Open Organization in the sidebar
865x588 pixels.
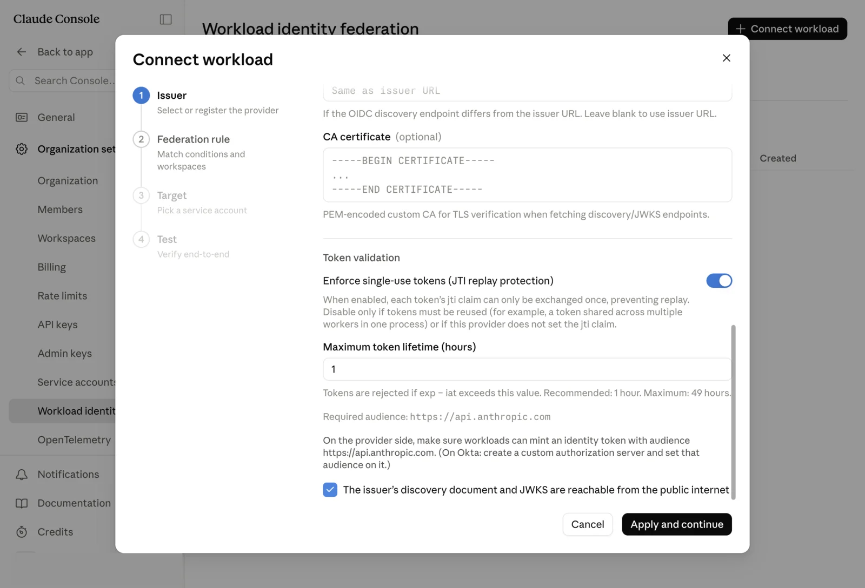tap(68, 181)
